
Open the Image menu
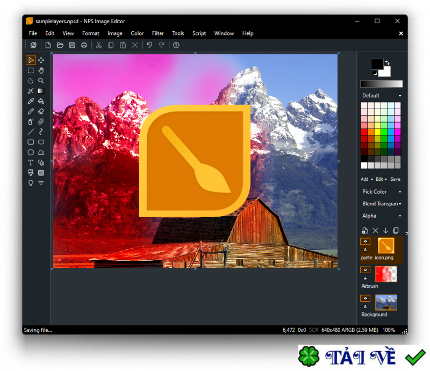[115, 33]
